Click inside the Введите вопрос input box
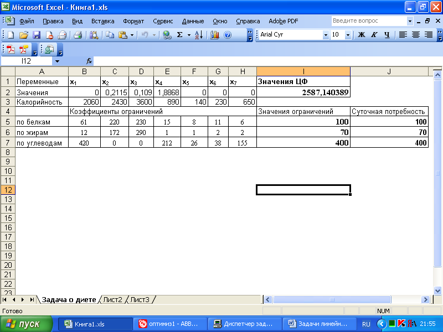Viewport: 443px width, 332px height. click(369, 21)
